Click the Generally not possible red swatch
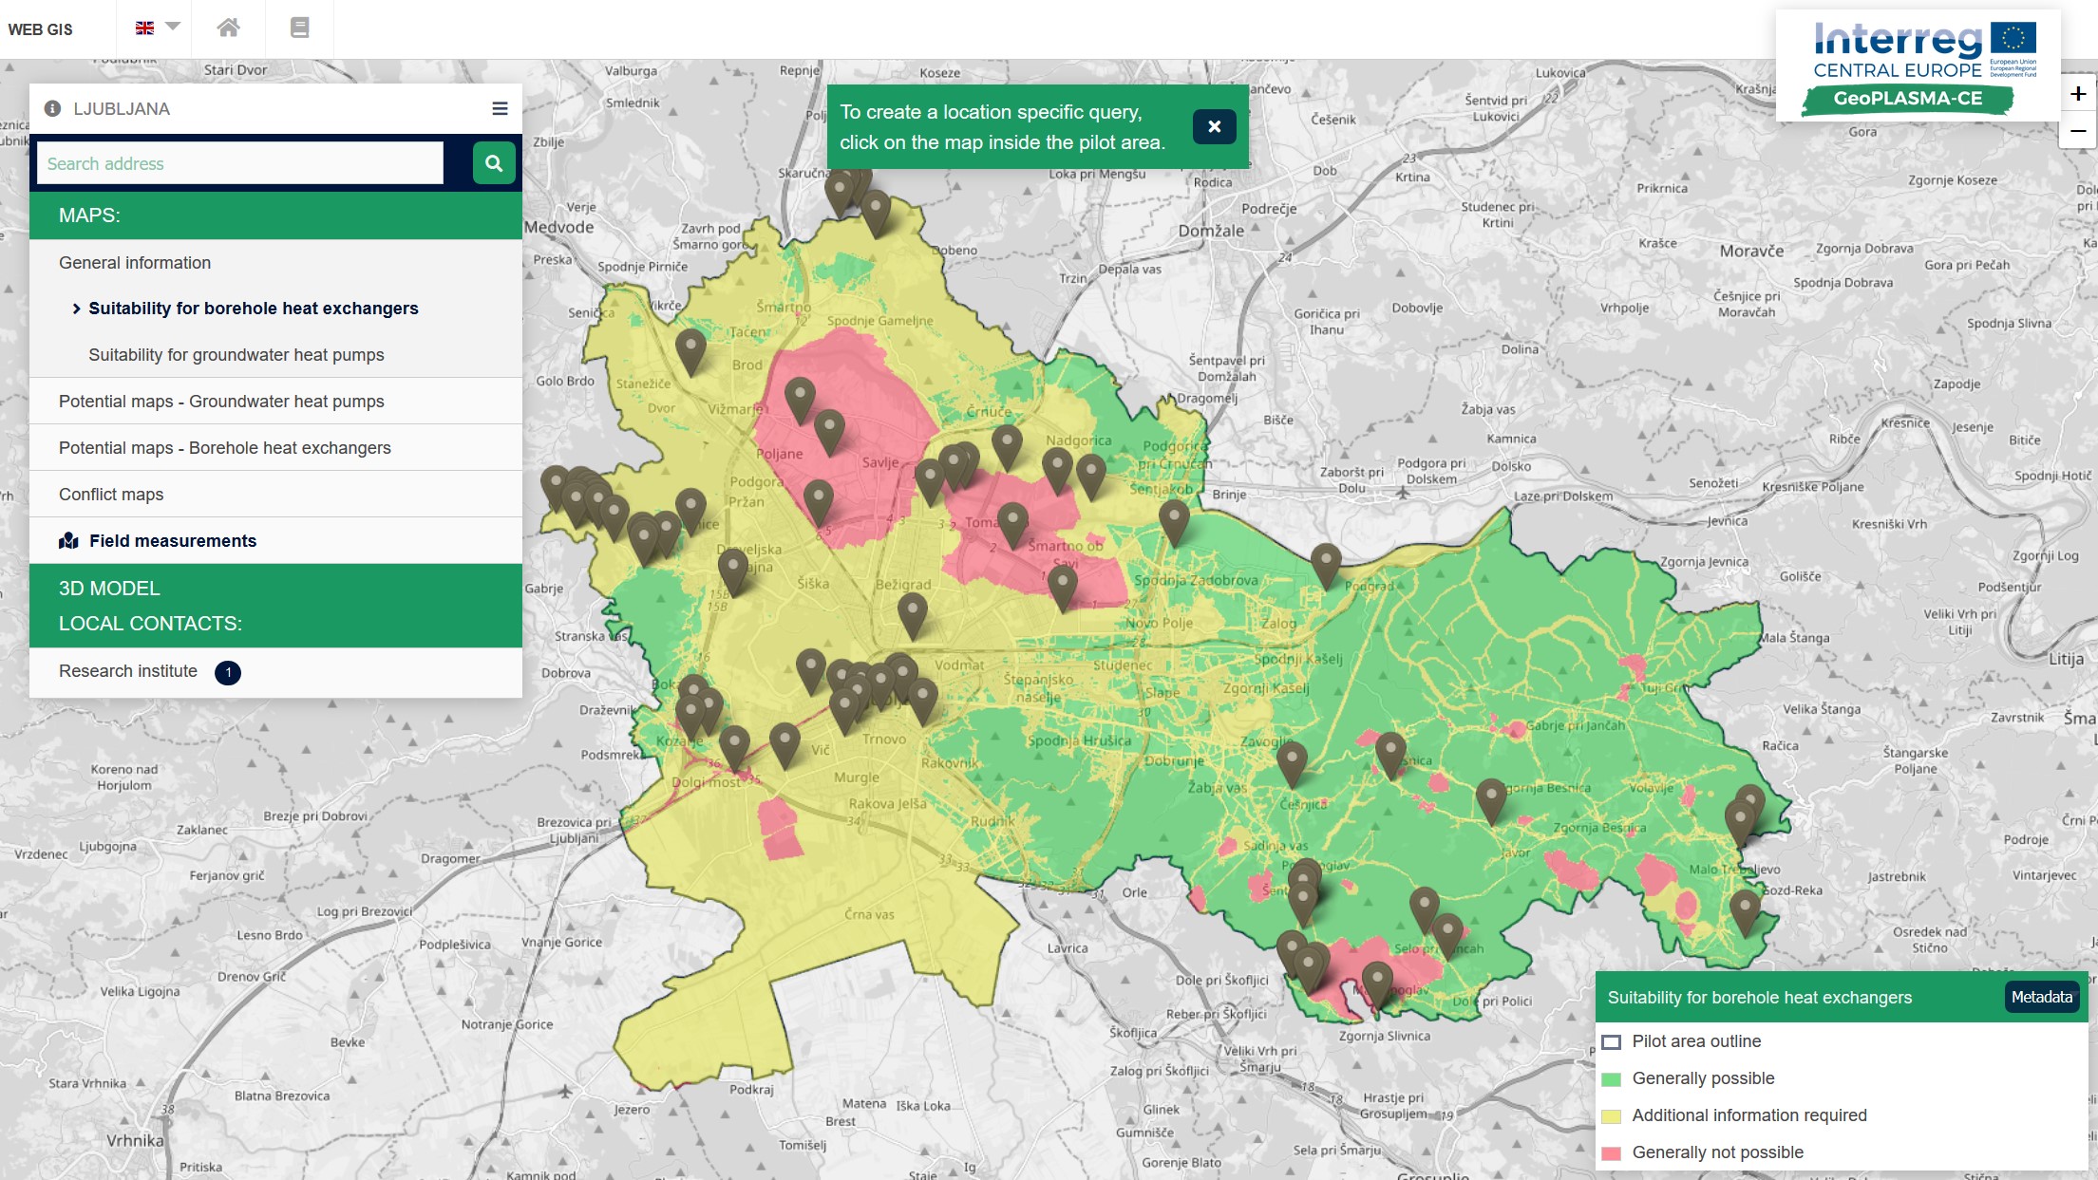Image resolution: width=2098 pixels, height=1180 pixels. point(1611,1152)
